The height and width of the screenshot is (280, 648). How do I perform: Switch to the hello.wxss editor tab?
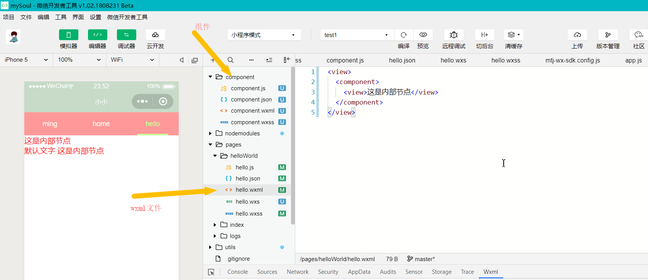506,60
